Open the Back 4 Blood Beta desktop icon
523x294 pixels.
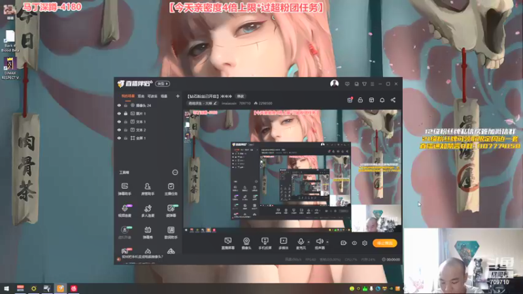tap(10, 41)
